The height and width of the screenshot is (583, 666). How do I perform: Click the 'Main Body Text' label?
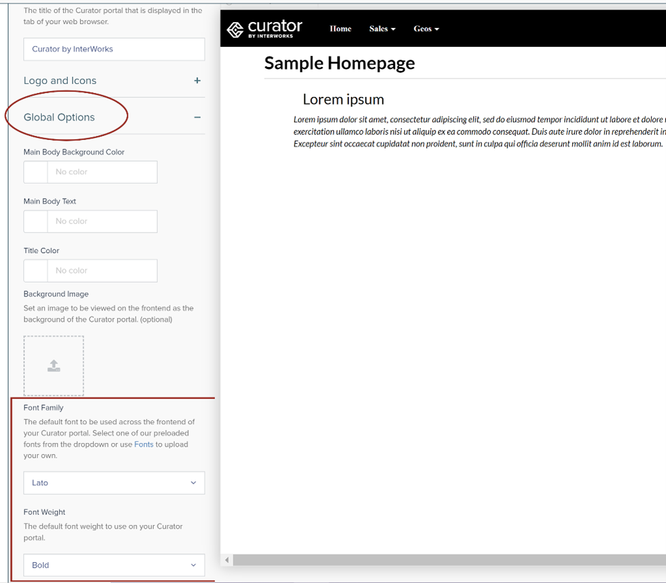click(x=50, y=201)
